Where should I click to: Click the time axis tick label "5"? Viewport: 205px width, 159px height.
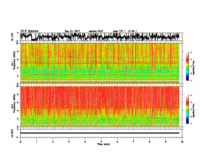click(x=101, y=142)
